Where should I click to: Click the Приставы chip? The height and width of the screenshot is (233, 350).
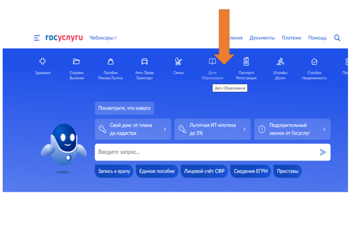click(288, 172)
